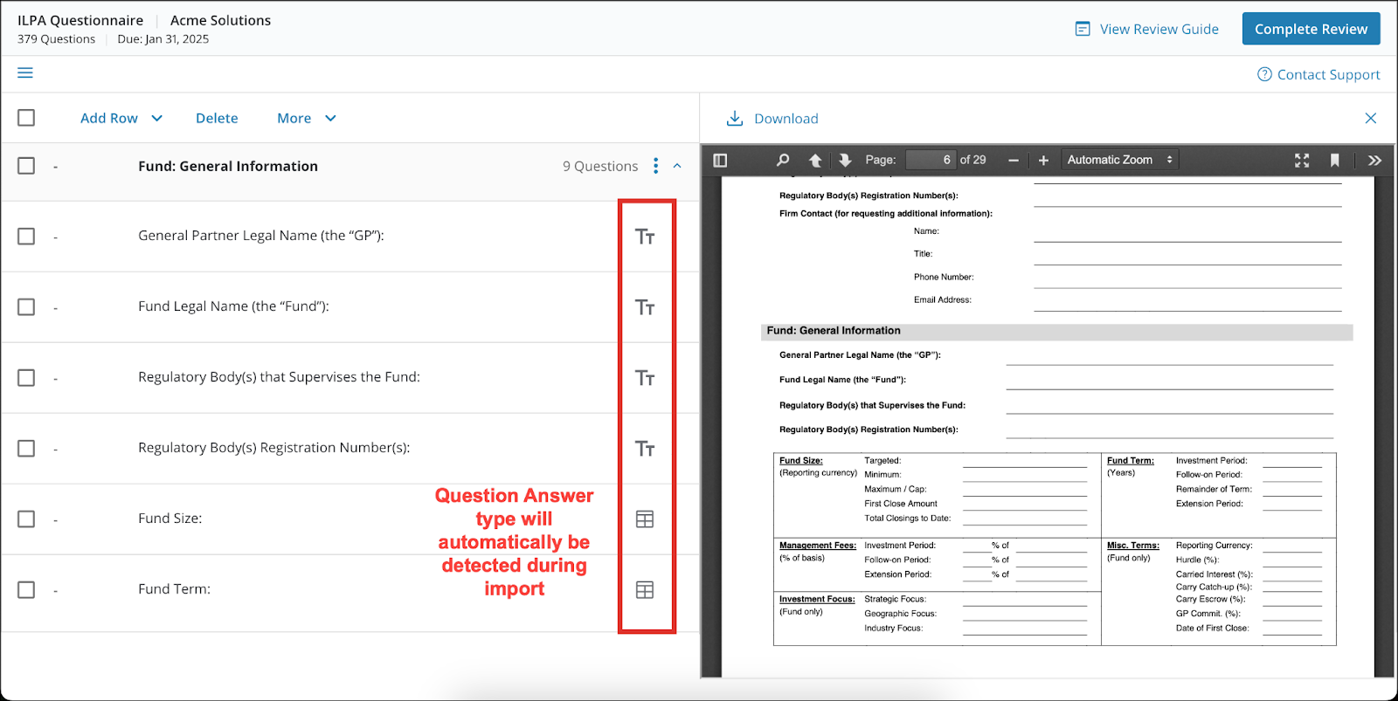This screenshot has height=701, width=1398.
Task: Open the More menu label
Action: coord(294,118)
